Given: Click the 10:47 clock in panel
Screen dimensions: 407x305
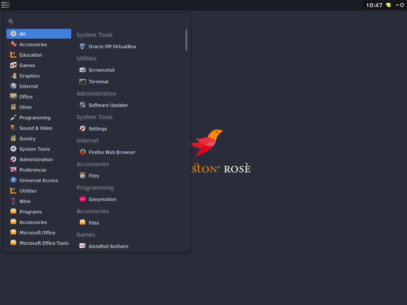Looking at the screenshot, I should tap(374, 5).
